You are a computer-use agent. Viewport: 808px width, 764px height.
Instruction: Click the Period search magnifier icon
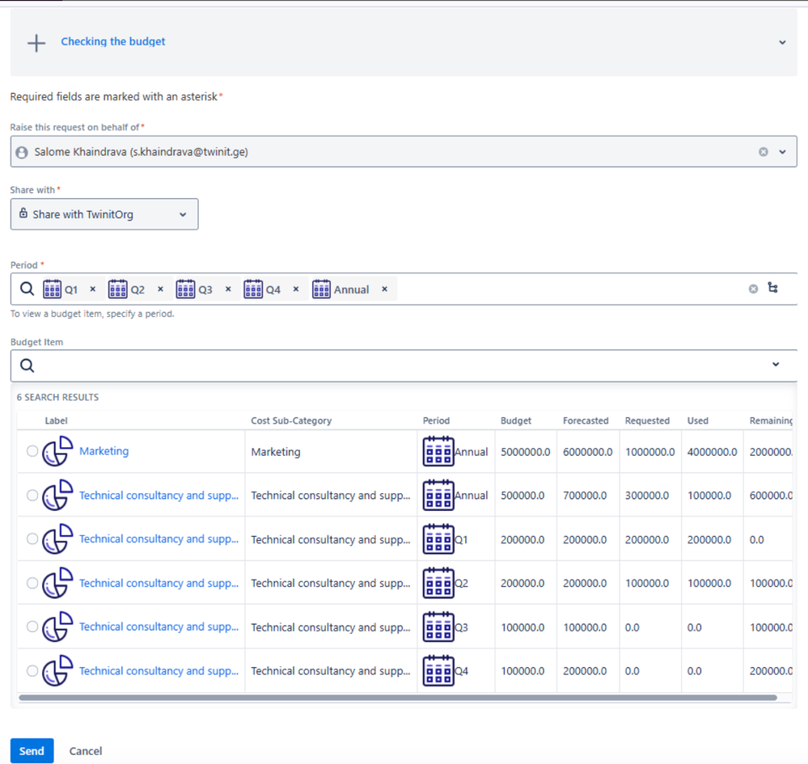[27, 289]
